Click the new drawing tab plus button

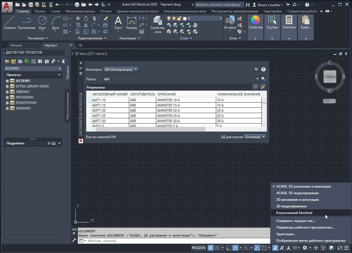(x=80, y=45)
